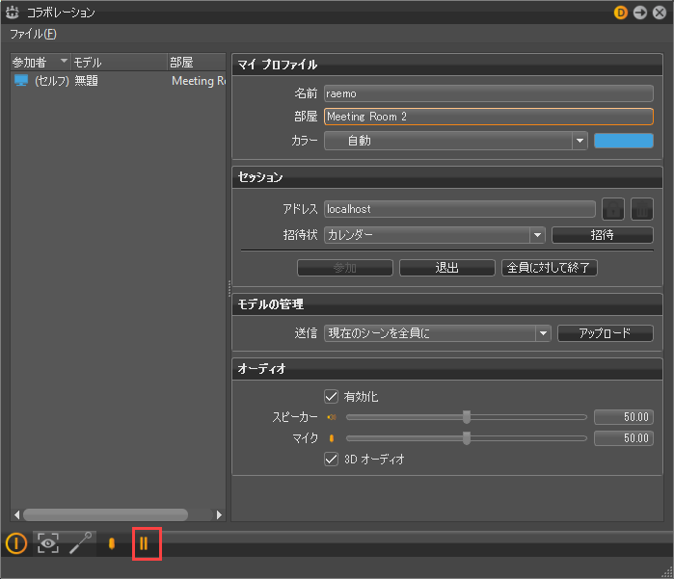The width and height of the screenshot is (674, 579).
Task: Close the コラボレーション window
Action: pyautogui.click(x=660, y=13)
